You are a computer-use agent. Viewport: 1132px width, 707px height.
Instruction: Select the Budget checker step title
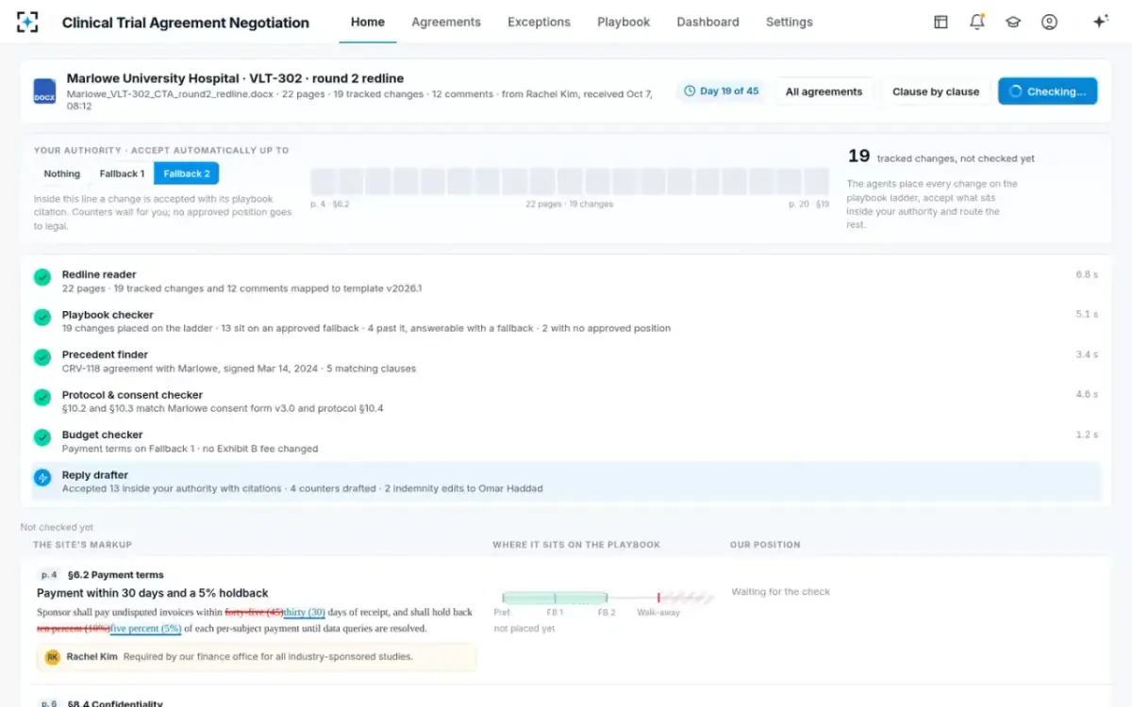pos(103,435)
